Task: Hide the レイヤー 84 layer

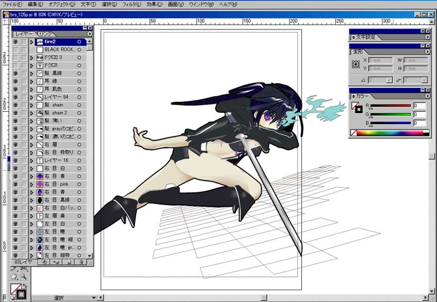Action: [x=15, y=97]
